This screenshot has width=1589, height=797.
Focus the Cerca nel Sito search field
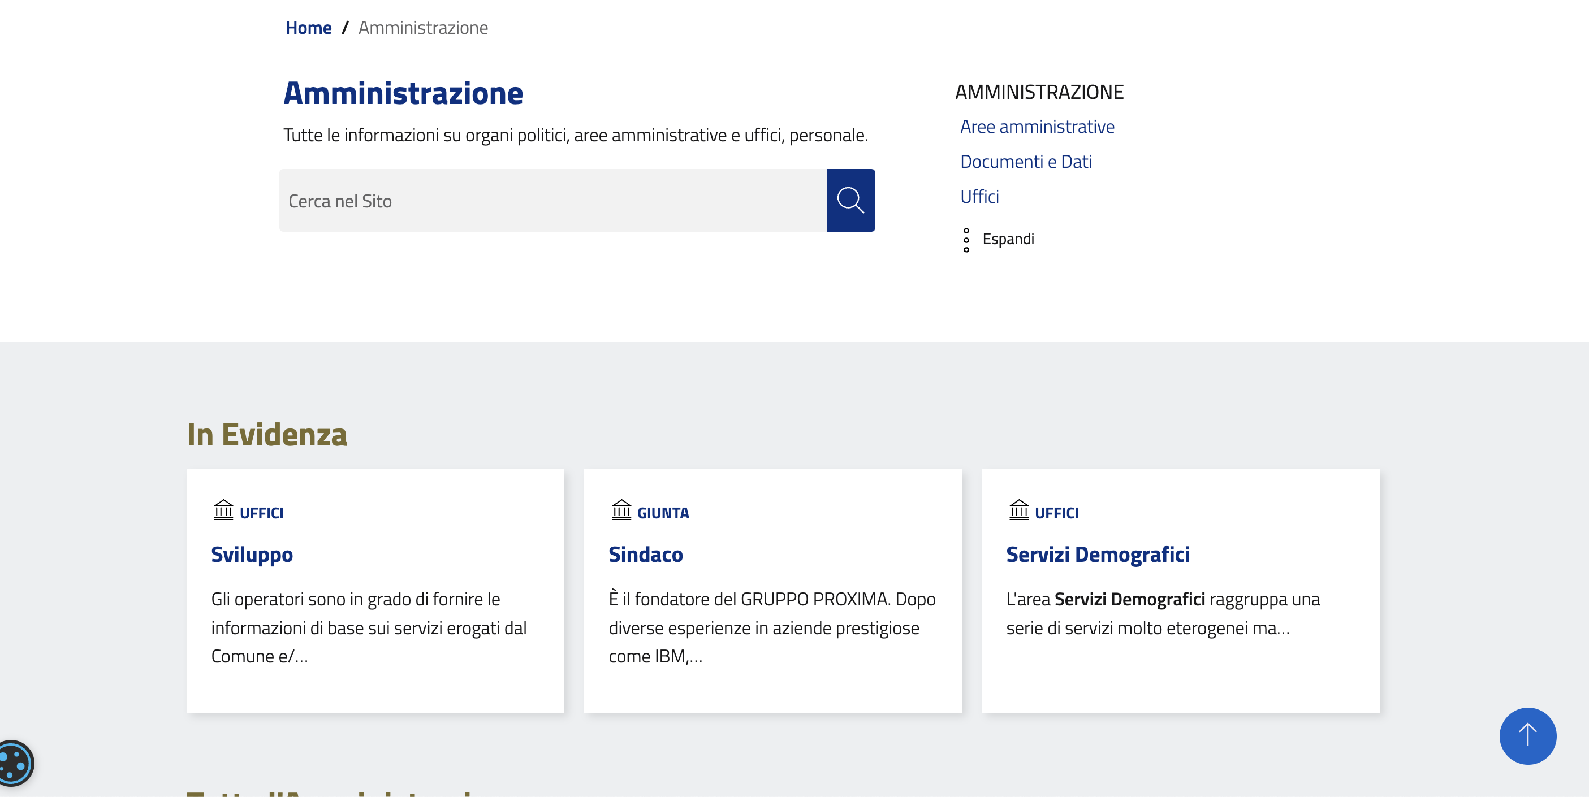pyautogui.click(x=552, y=201)
